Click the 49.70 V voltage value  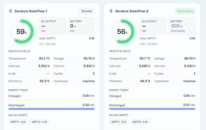[89, 58]
